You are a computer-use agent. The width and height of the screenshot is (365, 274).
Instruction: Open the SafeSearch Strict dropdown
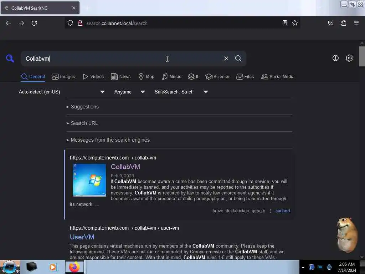[181, 92]
